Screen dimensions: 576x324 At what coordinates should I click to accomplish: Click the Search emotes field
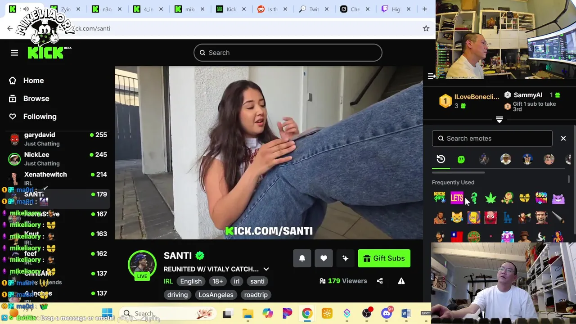[492, 139]
